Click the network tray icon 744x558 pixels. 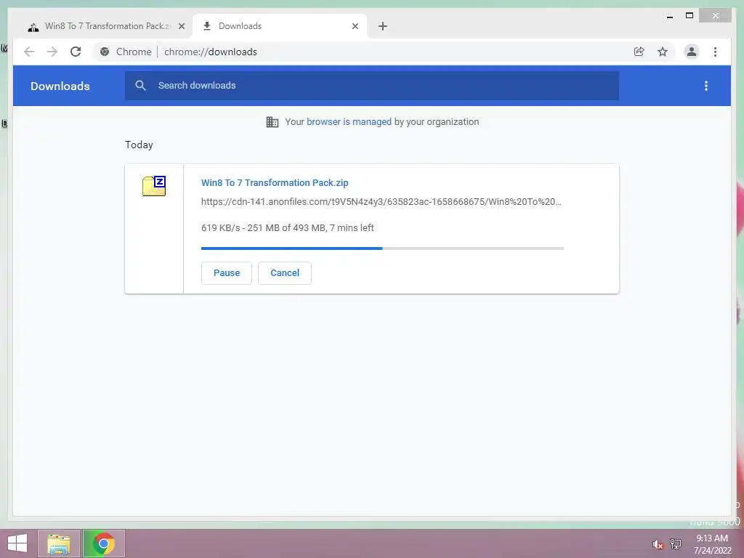pyautogui.click(x=676, y=544)
